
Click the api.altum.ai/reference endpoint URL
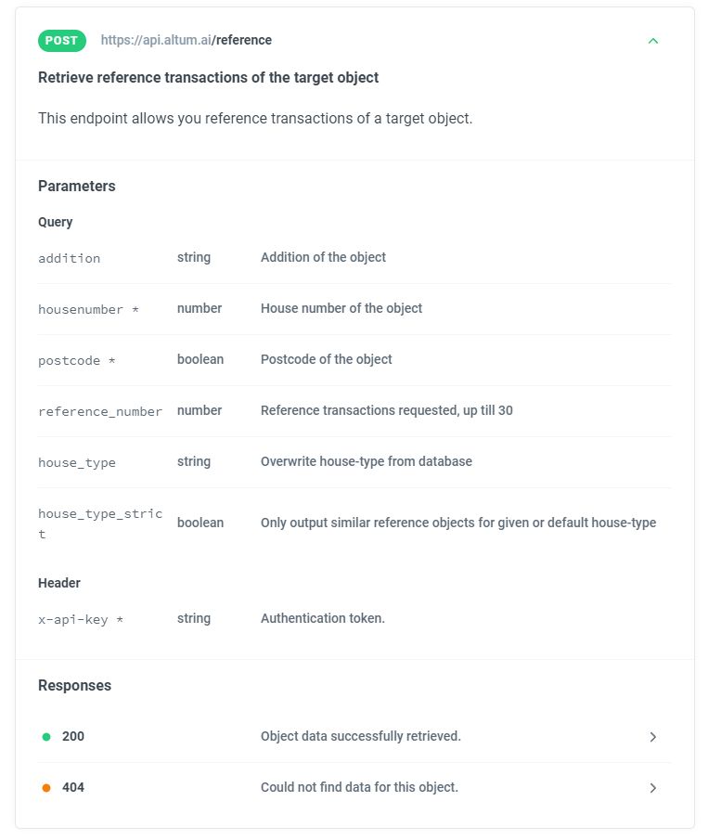(x=187, y=41)
